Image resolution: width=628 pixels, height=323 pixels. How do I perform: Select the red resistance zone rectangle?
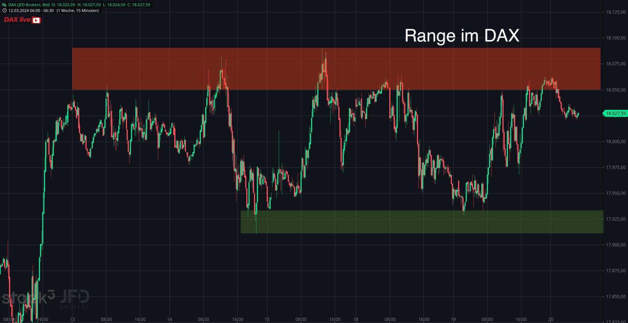click(336, 69)
